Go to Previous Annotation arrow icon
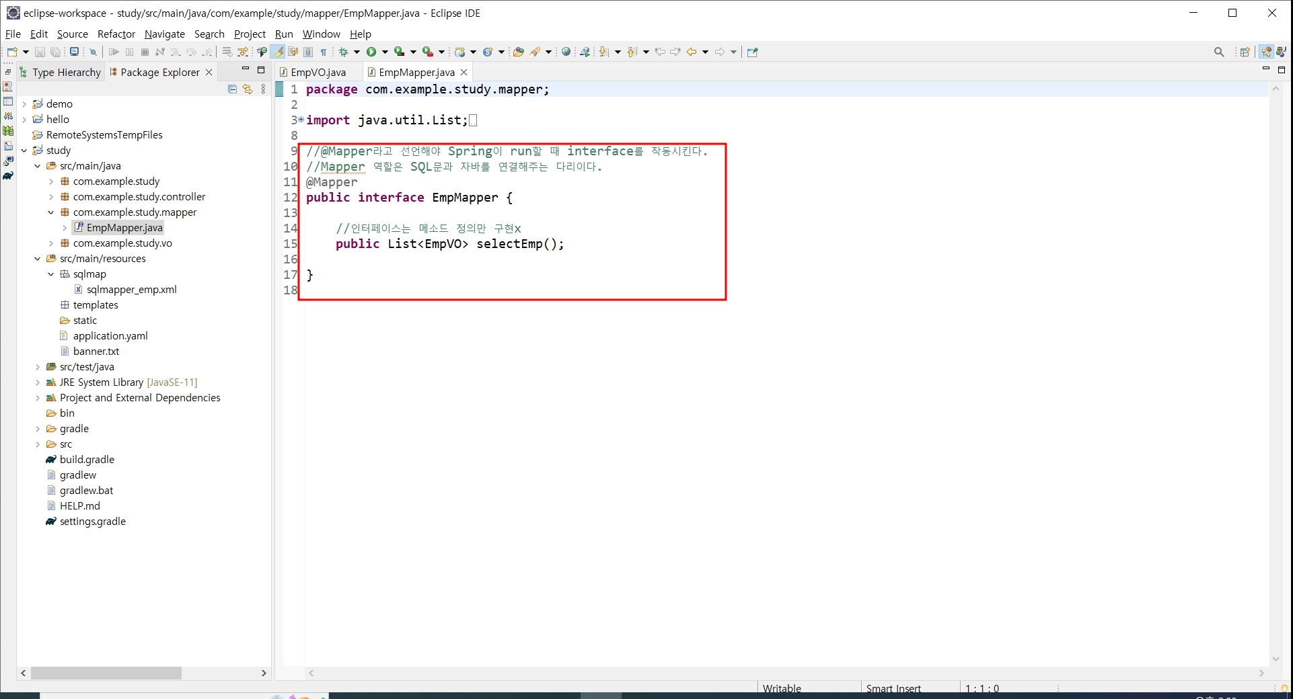Image resolution: width=1293 pixels, height=699 pixels. pos(632,52)
